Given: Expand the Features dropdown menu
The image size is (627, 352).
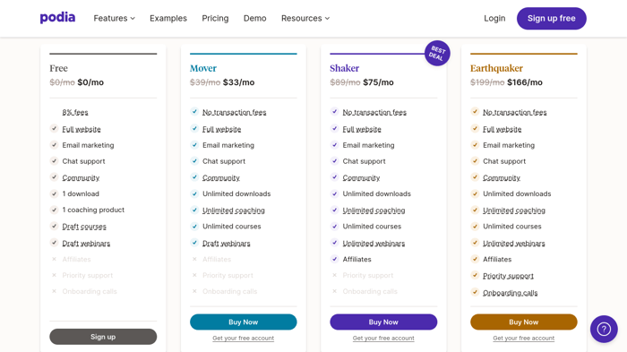Looking at the screenshot, I should 114,19.
